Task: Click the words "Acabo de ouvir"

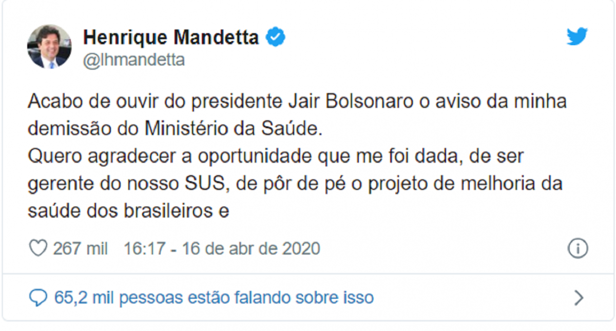Action: 93,102
